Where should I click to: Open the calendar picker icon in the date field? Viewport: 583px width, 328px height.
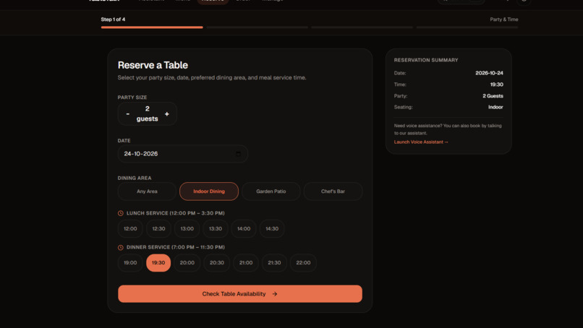(238, 154)
